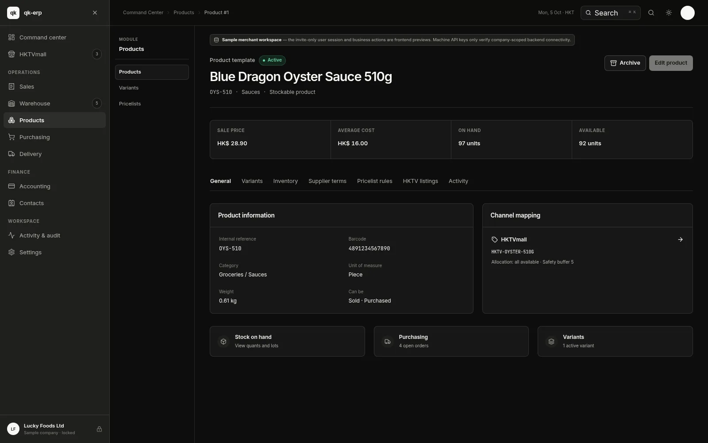Screen dimensions: 708x443
Task: Click the workspace banner database icon
Action: coord(216,40)
